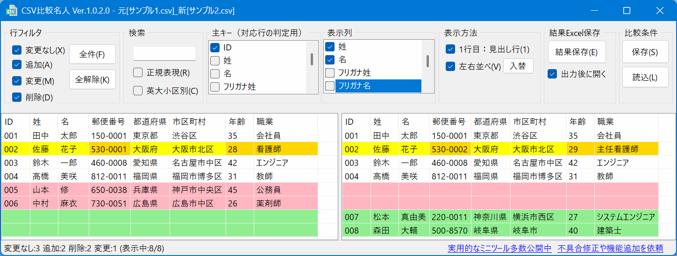Uncheck 名 in the 表示列 list

330,59
